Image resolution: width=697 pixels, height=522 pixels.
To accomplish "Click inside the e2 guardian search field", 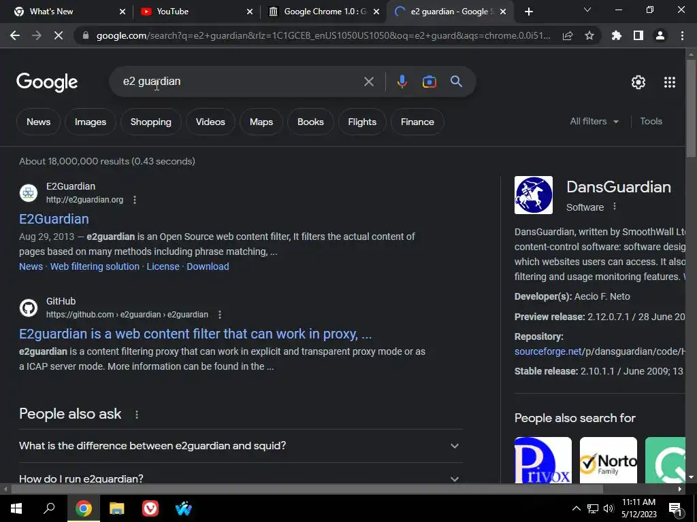I will (x=240, y=82).
